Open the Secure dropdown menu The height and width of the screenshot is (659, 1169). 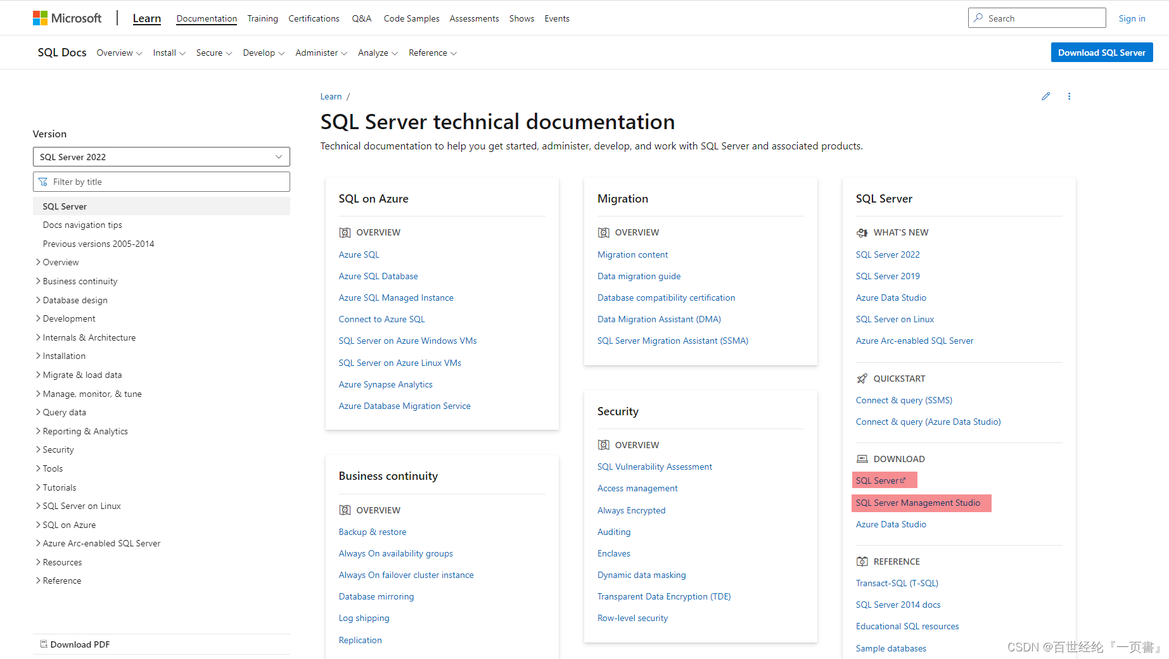tap(214, 53)
